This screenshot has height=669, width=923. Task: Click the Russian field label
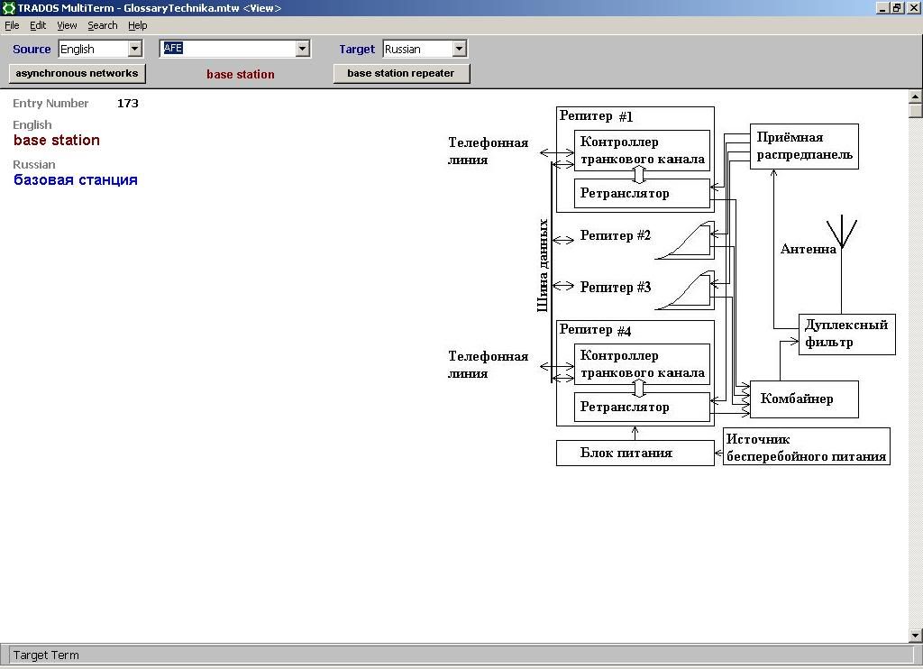(x=34, y=164)
